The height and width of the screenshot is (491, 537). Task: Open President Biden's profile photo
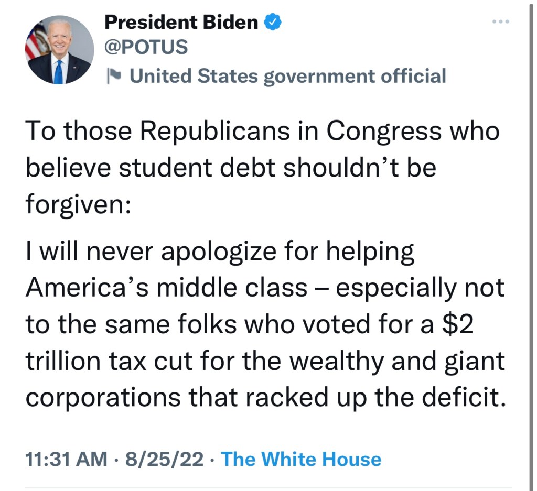tap(59, 50)
